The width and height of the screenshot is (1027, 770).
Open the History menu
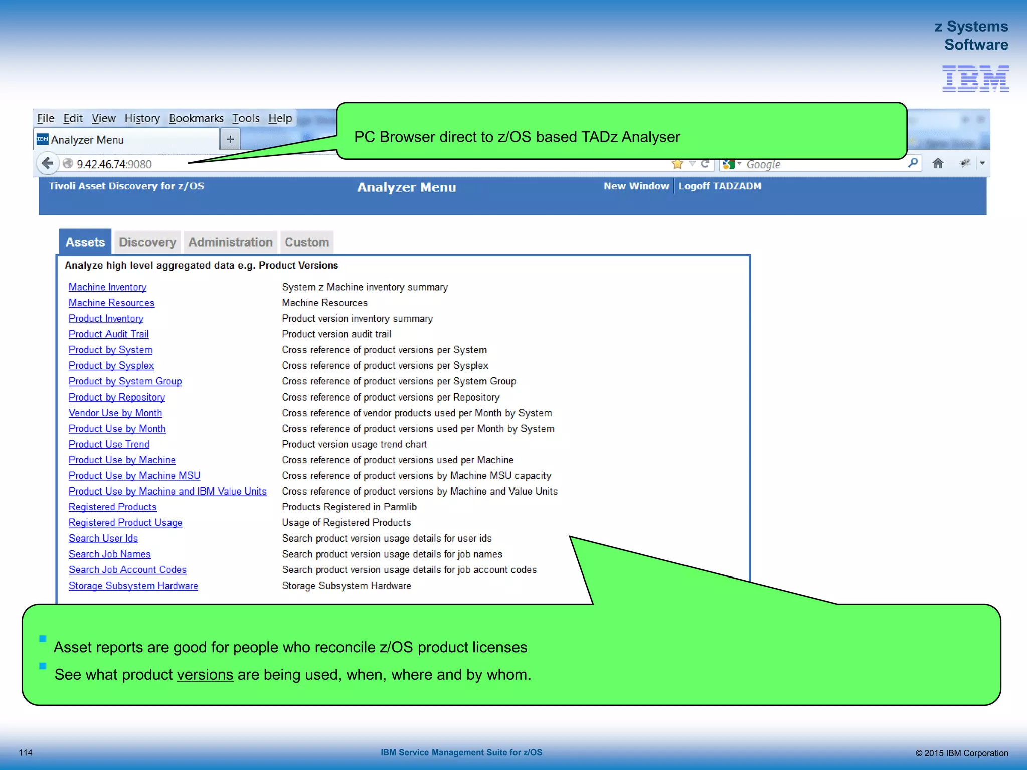(x=142, y=118)
